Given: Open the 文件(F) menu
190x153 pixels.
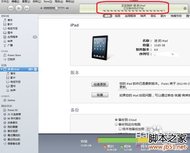Looking at the screenshot, I should (x=5, y=2).
